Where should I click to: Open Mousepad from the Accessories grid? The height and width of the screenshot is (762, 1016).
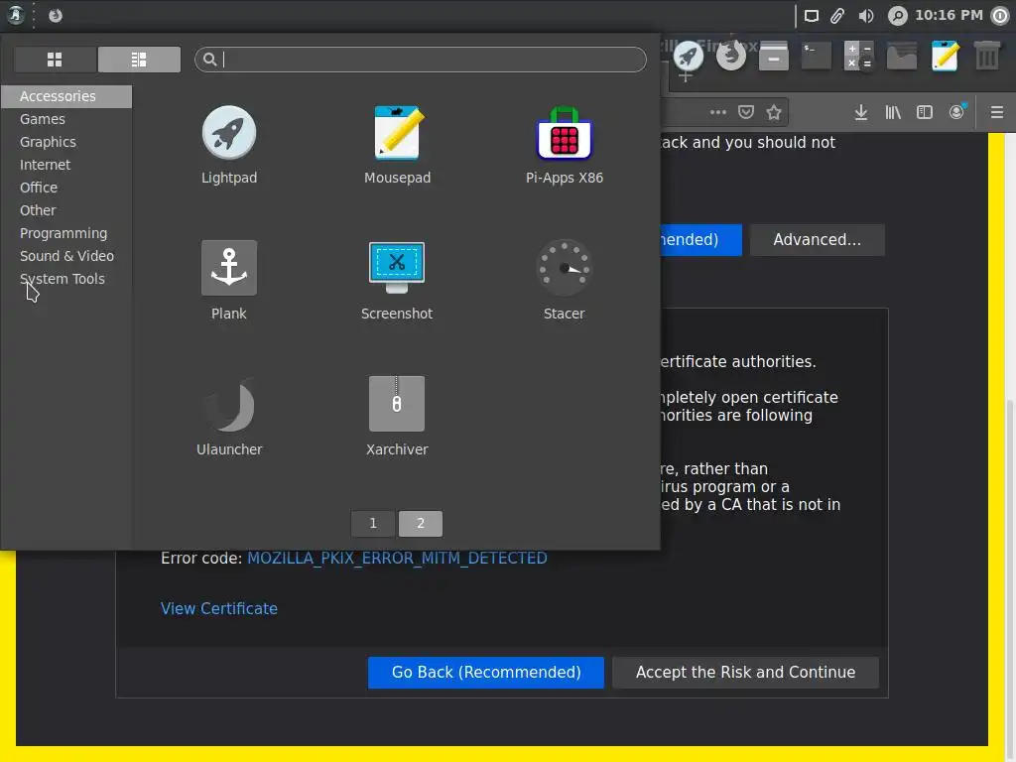pos(397,145)
